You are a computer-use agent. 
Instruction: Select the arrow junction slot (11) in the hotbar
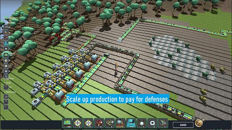[x=88, y=123]
